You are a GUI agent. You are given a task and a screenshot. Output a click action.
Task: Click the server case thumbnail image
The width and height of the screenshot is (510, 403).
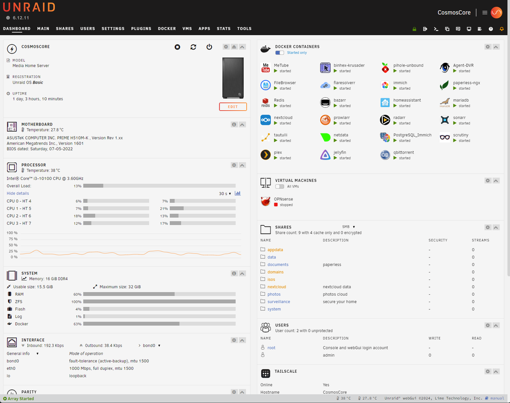(233, 78)
